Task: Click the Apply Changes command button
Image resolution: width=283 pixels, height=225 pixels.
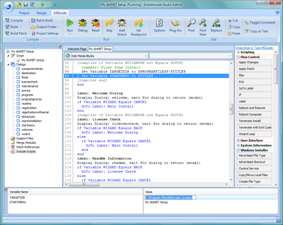Action: point(254,62)
